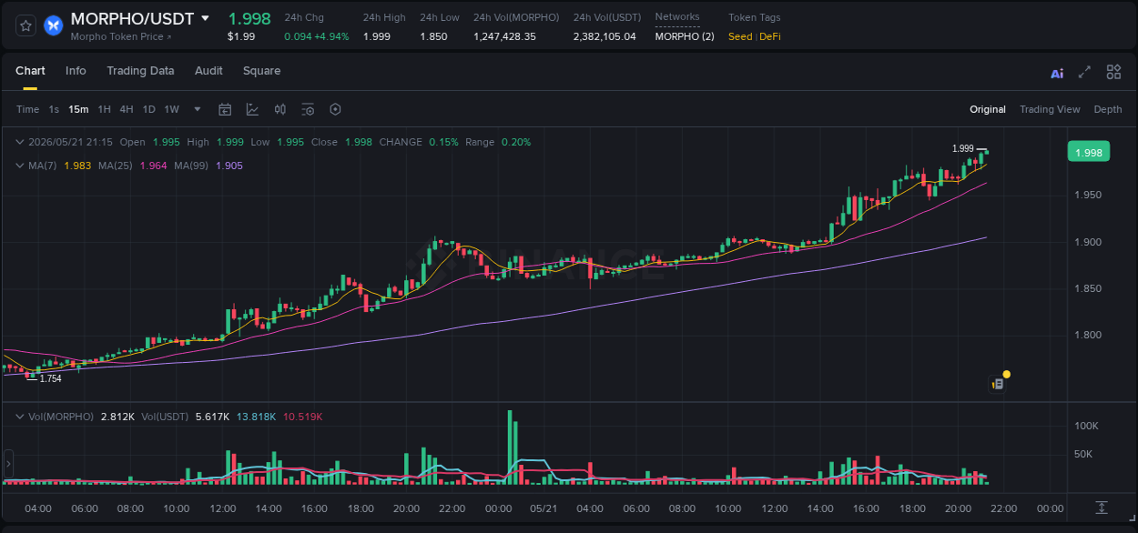
Task: Open the hexagon chart settings icon
Action: pos(335,109)
